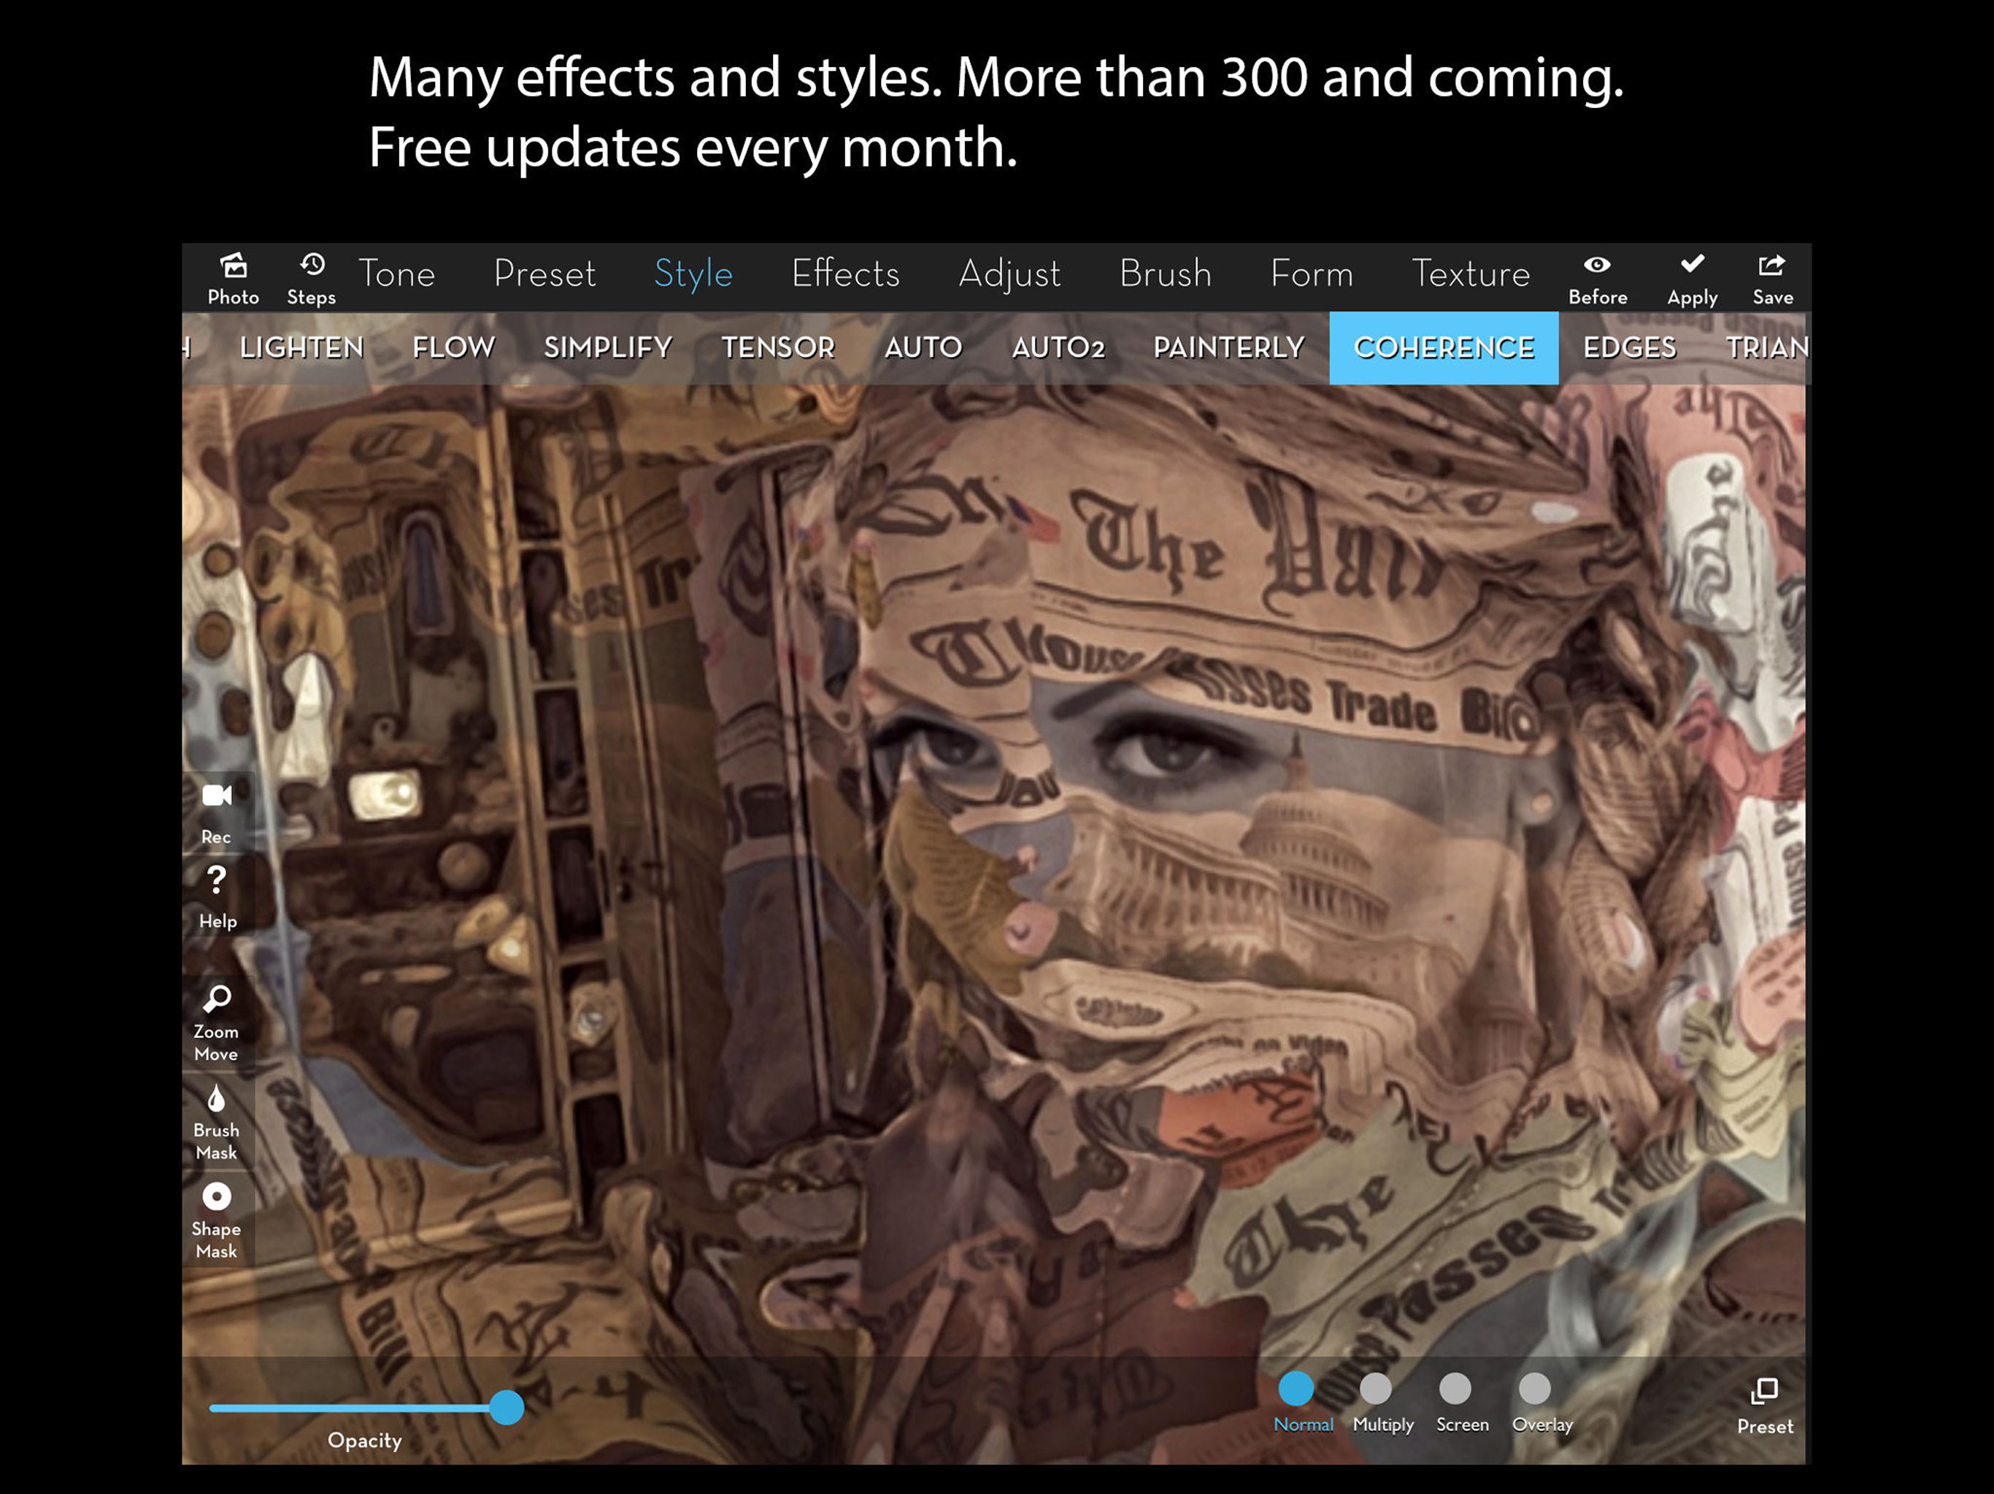Enable the Overlay blend mode

tap(1534, 1388)
